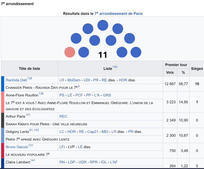204x169 pixels.
Task: Click red color bar beside Bruno Gaccio
Action: (3, 151)
